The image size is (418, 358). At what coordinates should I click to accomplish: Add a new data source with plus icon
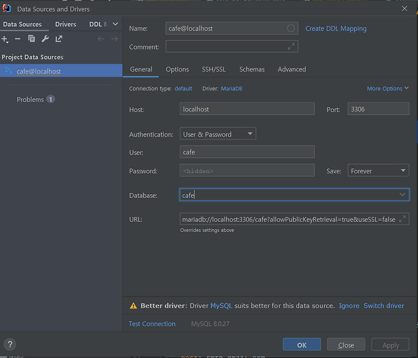pos(5,39)
